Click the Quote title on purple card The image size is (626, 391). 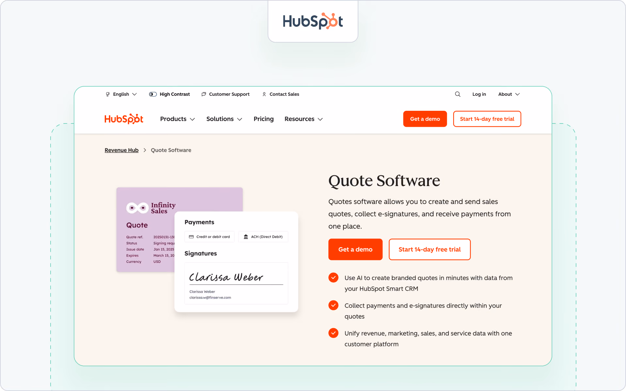pos(137,225)
